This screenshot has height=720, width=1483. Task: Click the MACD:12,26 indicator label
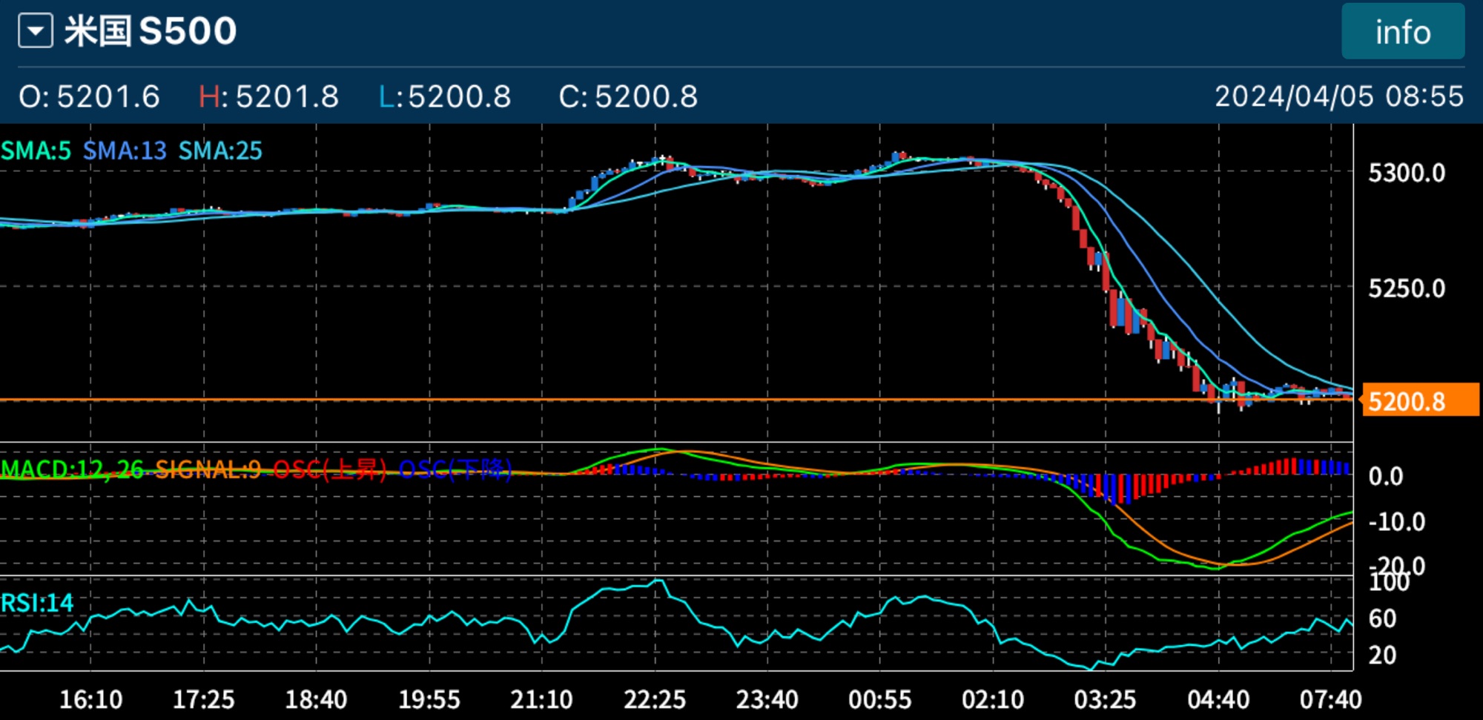73,469
